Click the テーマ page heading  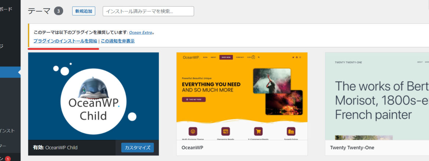click(39, 11)
